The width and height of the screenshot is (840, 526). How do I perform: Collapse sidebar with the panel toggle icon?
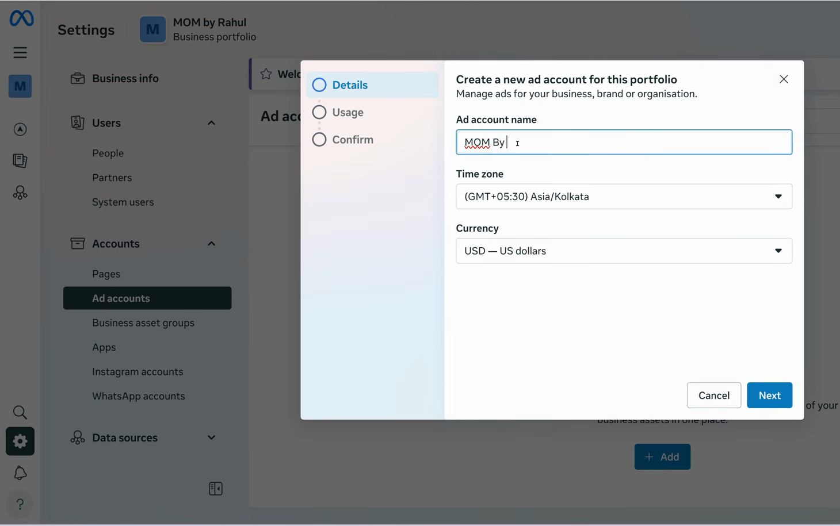(216, 489)
